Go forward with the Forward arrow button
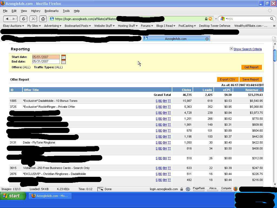Viewport: 277px width, 208px height. (x=14, y=19)
